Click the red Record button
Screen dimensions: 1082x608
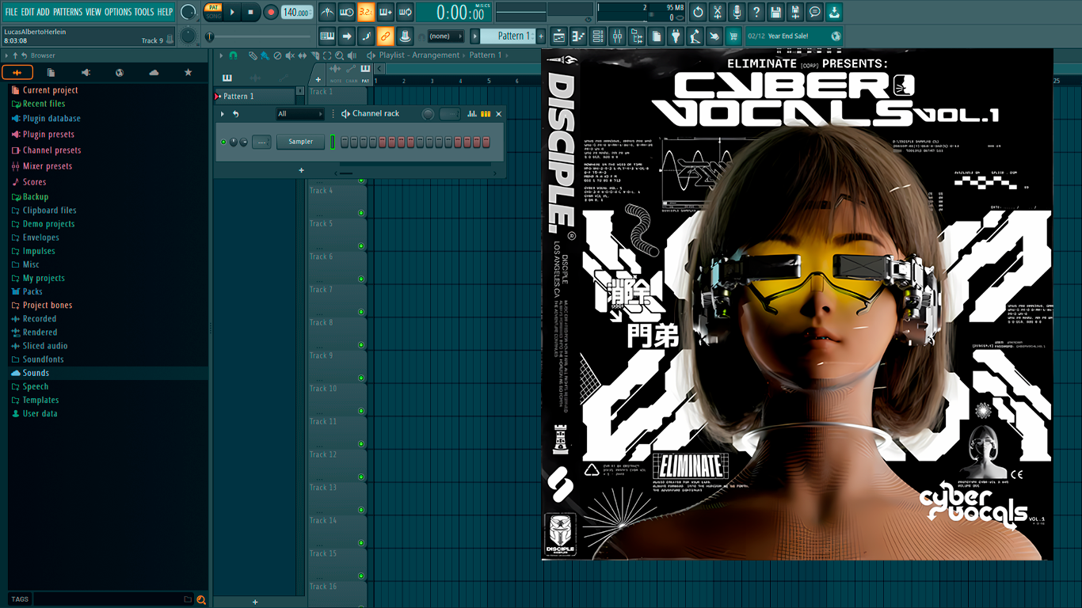point(270,12)
